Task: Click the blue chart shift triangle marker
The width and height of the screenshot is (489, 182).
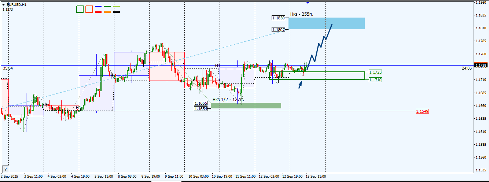Action: point(308,3)
